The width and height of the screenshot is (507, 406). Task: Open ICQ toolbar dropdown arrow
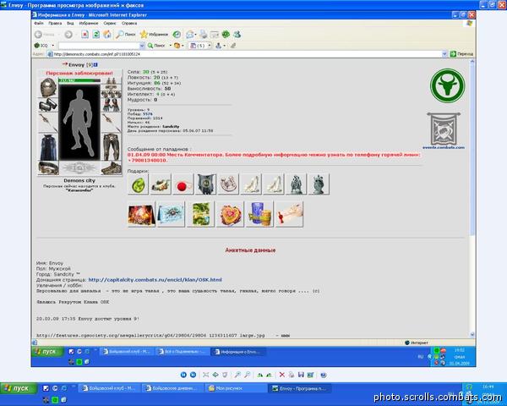click(x=53, y=46)
